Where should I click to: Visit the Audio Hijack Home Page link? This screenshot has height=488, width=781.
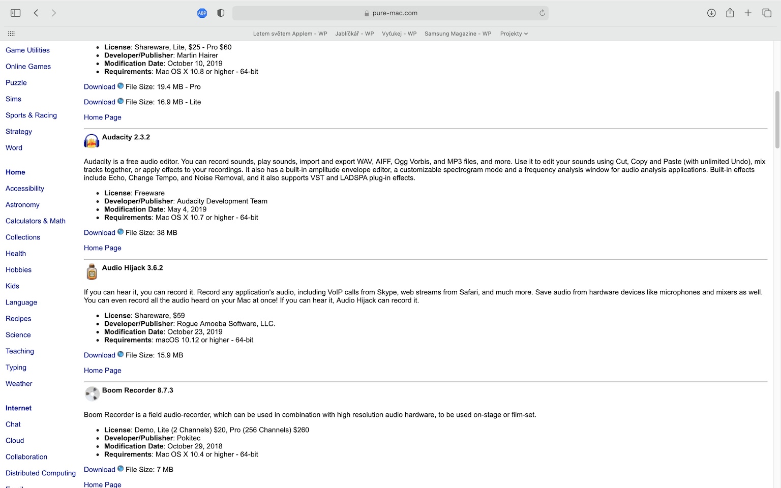click(x=103, y=371)
